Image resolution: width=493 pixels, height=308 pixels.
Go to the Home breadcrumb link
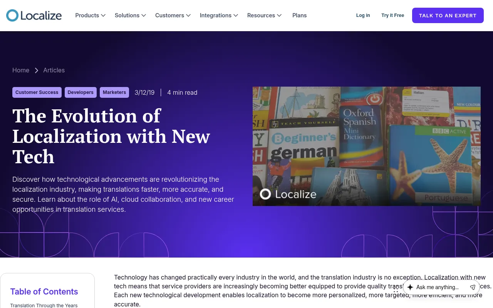(21, 70)
